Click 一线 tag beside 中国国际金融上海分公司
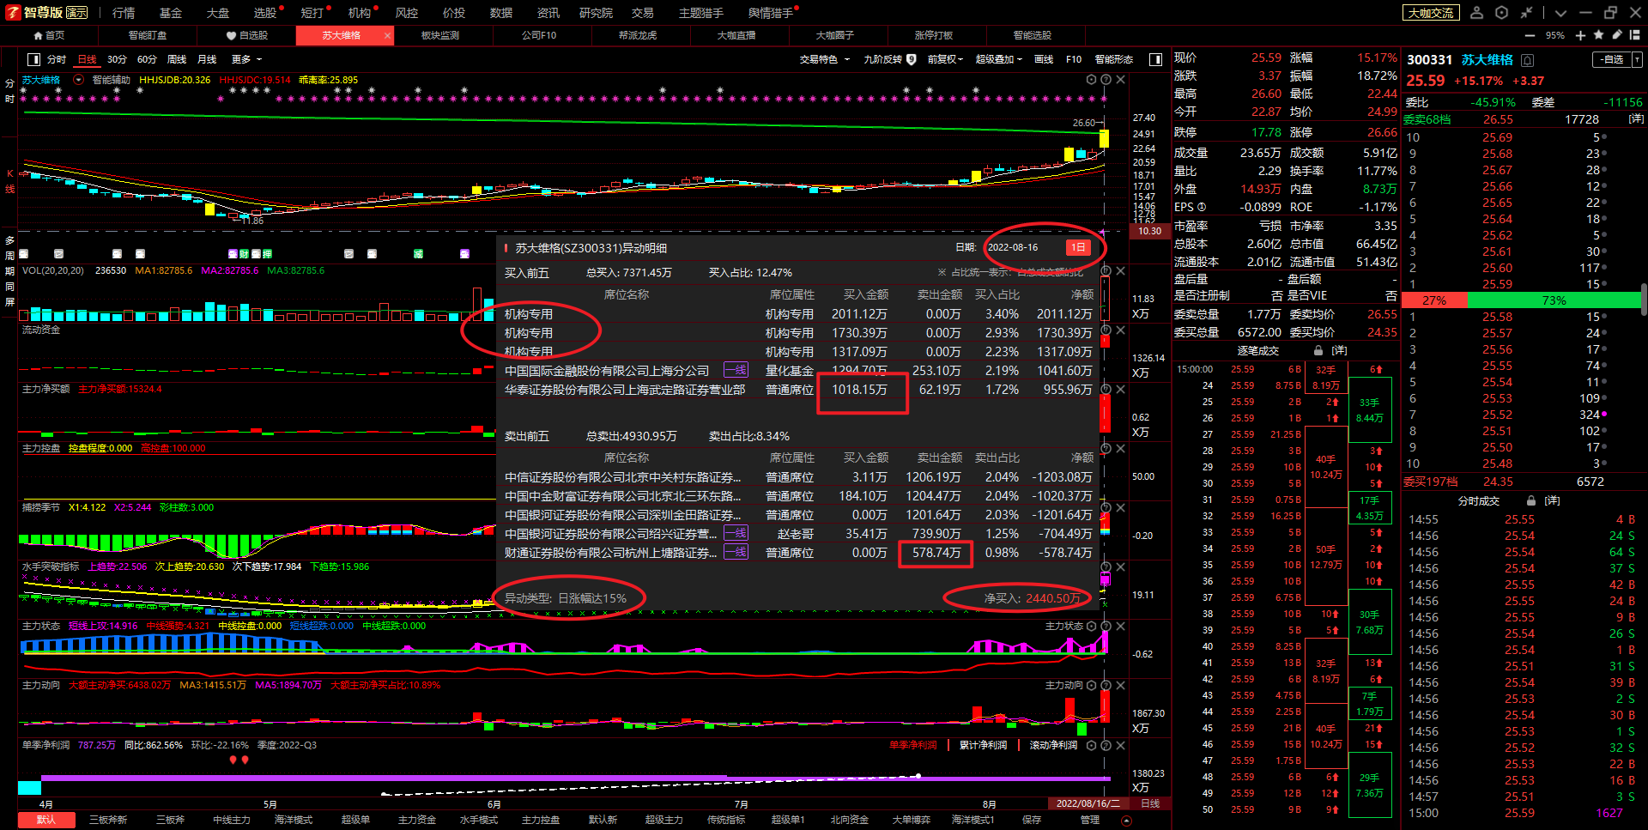Screen dimensions: 1648x830 pyautogui.click(x=736, y=370)
